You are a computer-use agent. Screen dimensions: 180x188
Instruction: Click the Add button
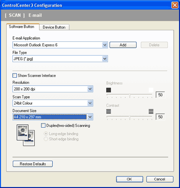tap(123, 45)
